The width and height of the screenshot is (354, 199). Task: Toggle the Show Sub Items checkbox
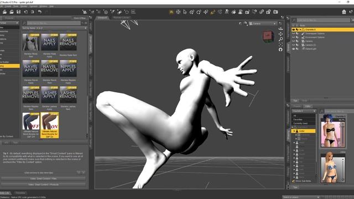pos(294,181)
